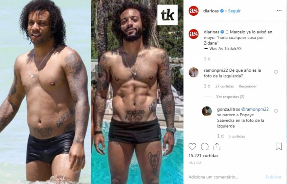Screen dimensions: 287x184
Task: Focus the Adicione um comentário field
Action: [x=225, y=177]
